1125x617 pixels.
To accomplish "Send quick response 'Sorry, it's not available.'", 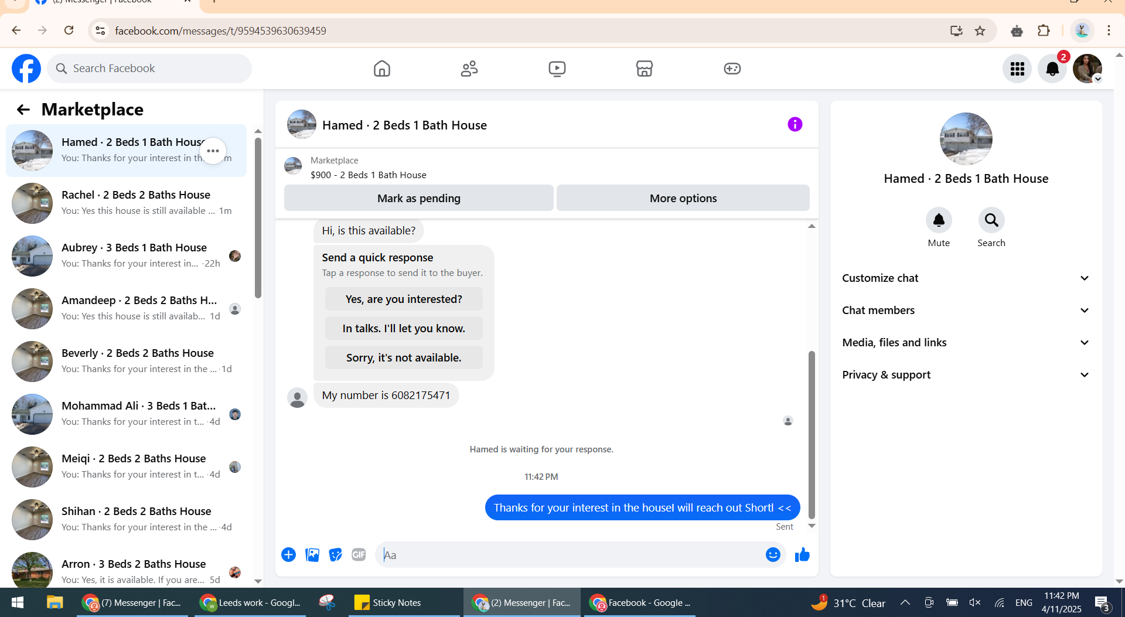I will point(404,358).
